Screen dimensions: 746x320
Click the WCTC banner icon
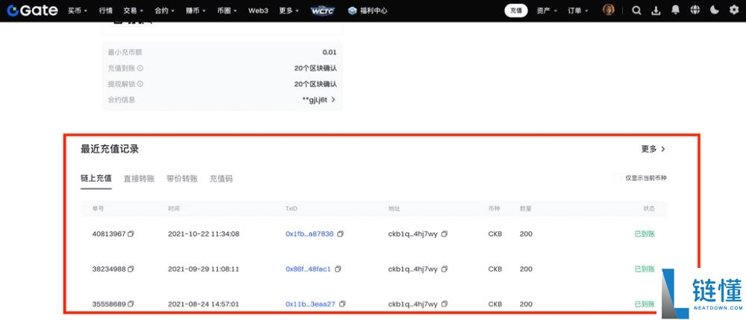(x=322, y=10)
